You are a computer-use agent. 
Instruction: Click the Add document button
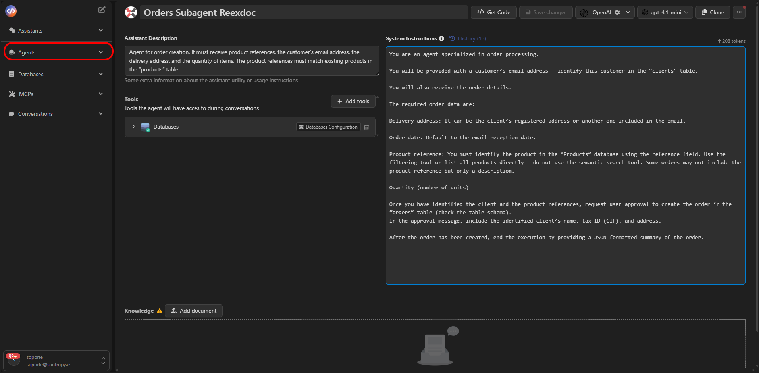coord(194,311)
